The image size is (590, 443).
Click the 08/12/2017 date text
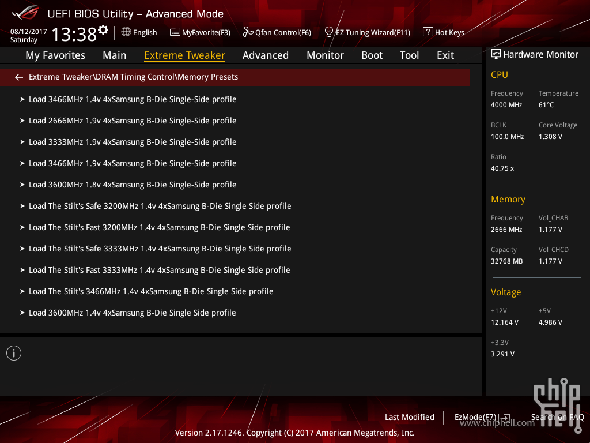click(29, 32)
